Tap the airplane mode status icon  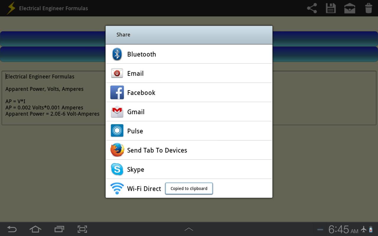(x=364, y=229)
